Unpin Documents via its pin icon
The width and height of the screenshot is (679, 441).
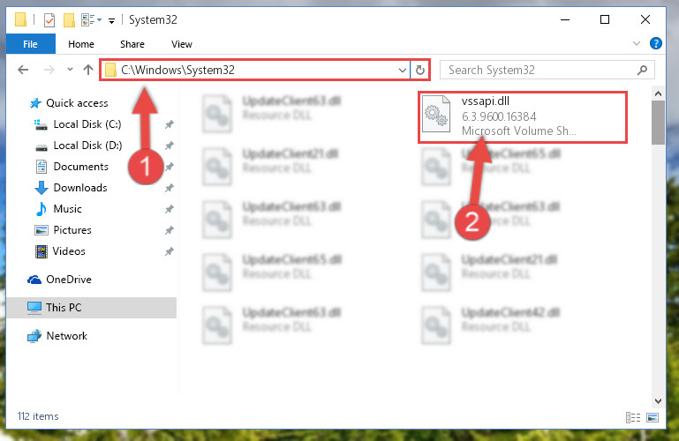point(170,167)
